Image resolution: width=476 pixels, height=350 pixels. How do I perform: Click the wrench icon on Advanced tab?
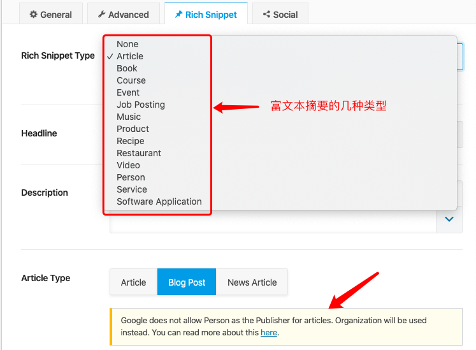pyautogui.click(x=102, y=14)
